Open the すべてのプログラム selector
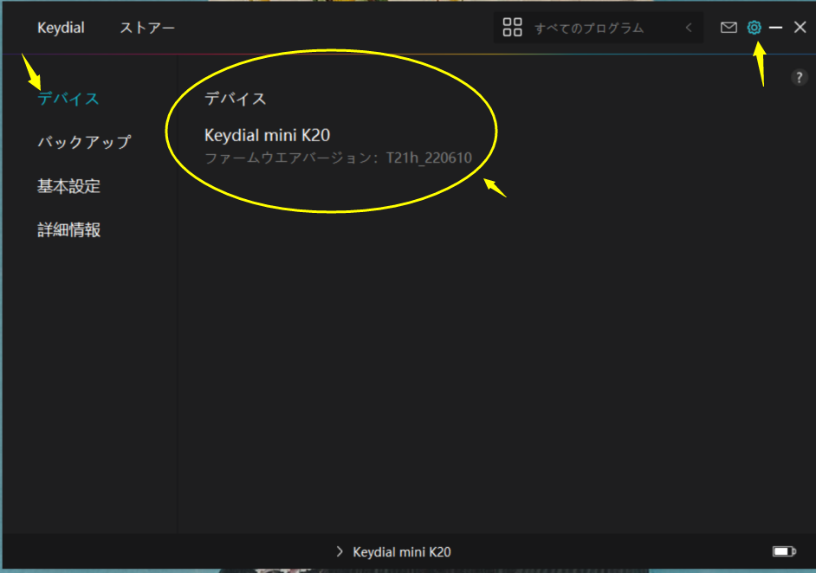This screenshot has height=573, width=816. click(x=599, y=28)
